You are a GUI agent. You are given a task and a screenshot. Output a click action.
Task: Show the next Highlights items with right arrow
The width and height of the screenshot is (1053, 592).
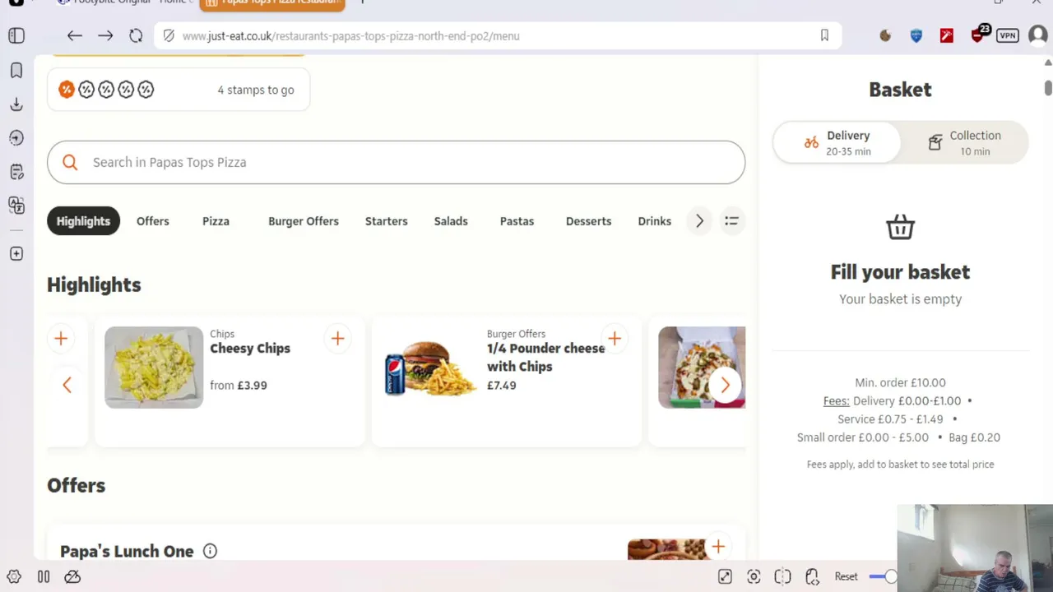coord(725,385)
